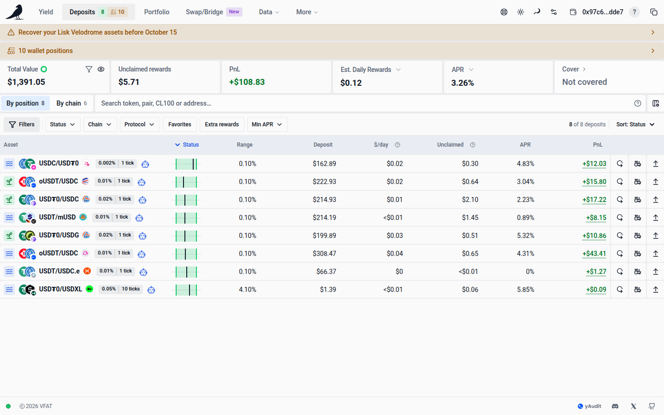Click range bar of USDT/USDC.e row

[x=186, y=272]
